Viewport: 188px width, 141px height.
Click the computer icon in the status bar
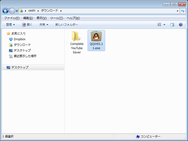[138, 137]
